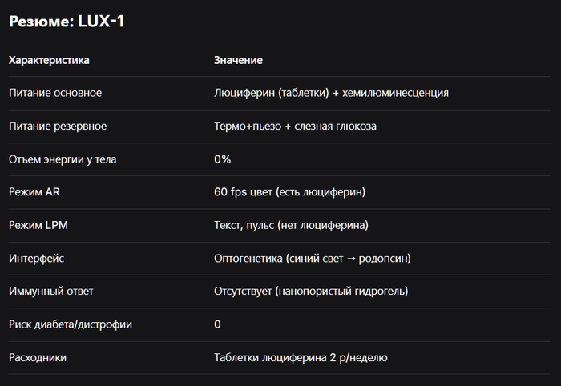This screenshot has width=561, height=386.
Task: Click the "Резюме: LUX-1" heading
Action: 67,22
